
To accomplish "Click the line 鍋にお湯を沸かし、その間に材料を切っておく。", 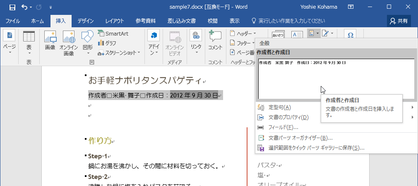I will 155,167.
